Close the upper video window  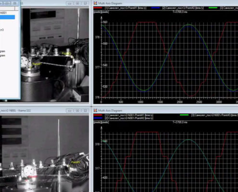pos(85,3)
